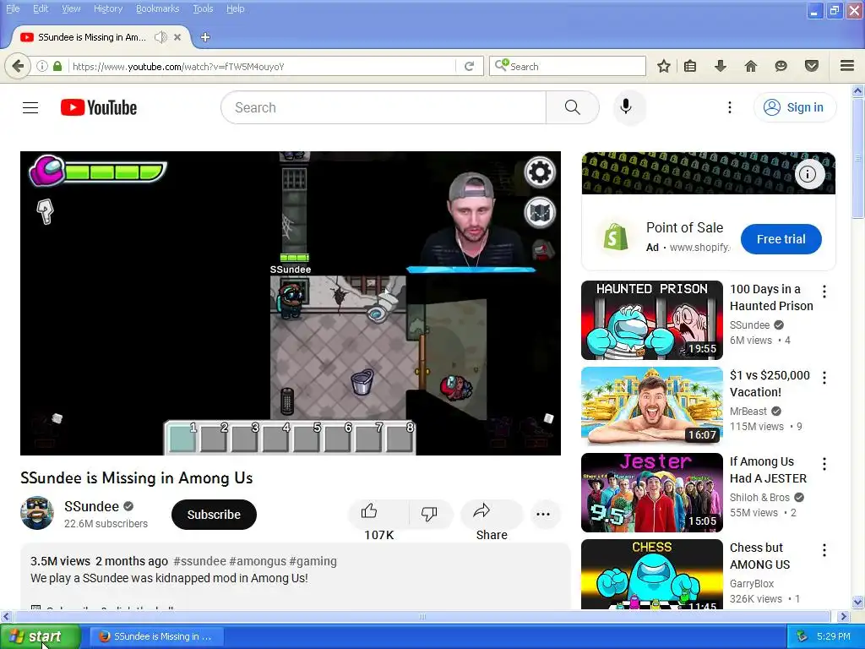The width and height of the screenshot is (865, 649).
Task: Open a new tab with plus button
Action: pos(205,37)
